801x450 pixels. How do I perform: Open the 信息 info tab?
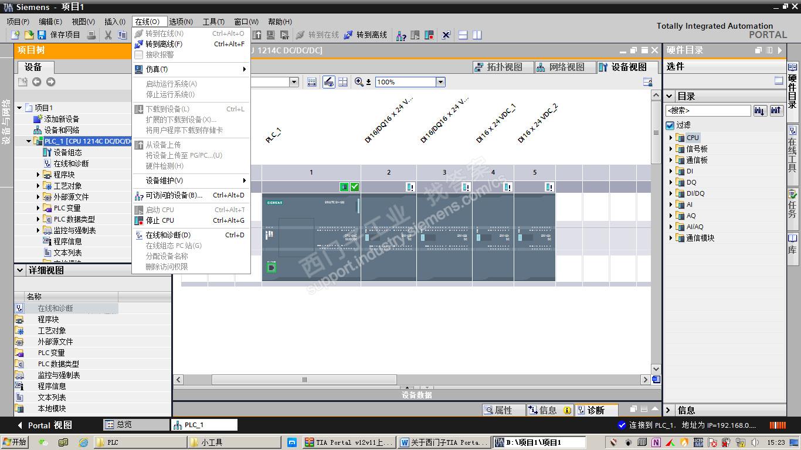point(549,410)
